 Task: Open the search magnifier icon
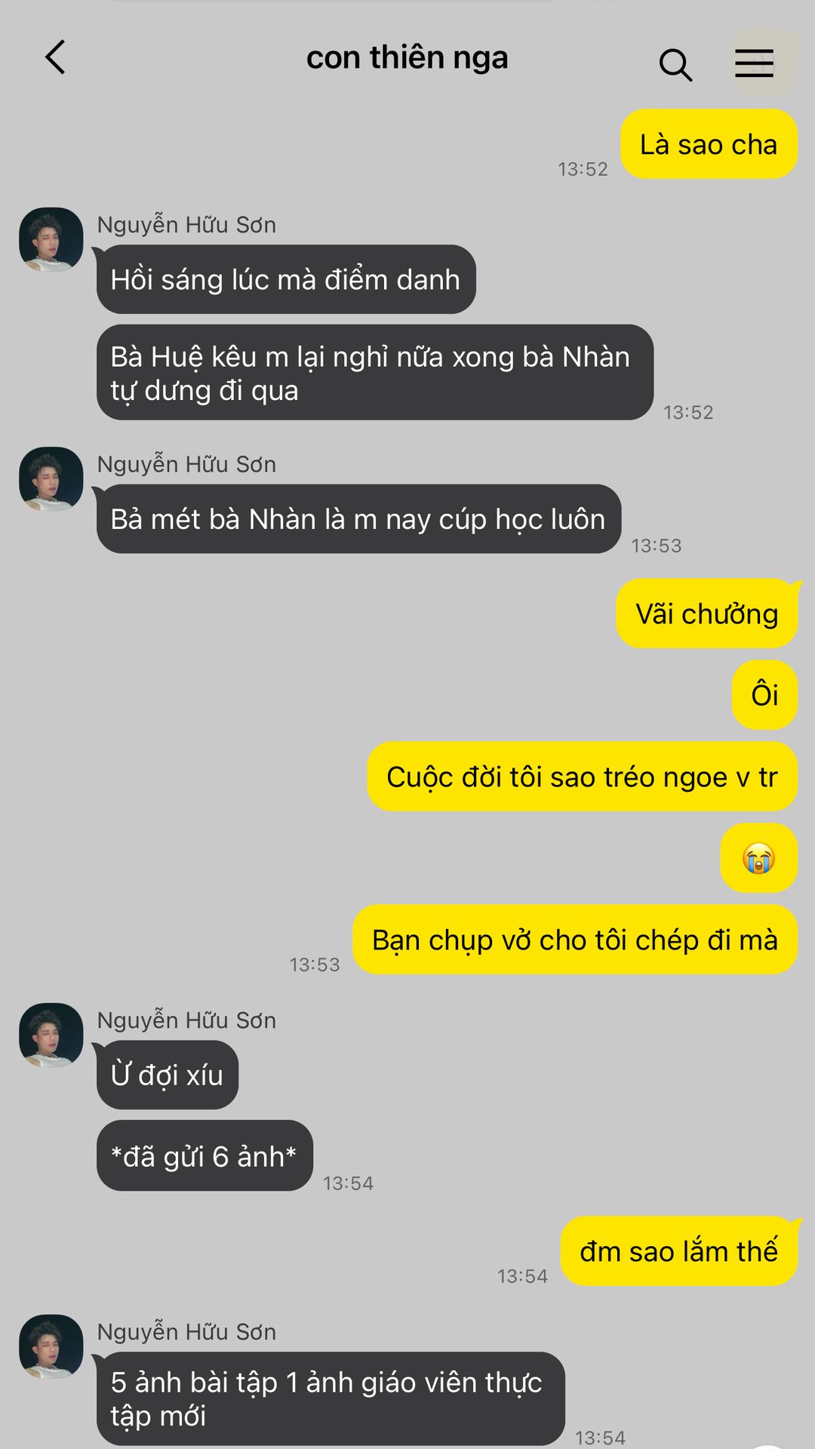(x=675, y=65)
